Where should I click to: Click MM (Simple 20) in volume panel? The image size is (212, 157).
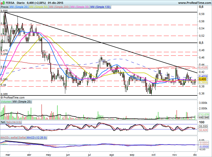click(x=22, y=102)
